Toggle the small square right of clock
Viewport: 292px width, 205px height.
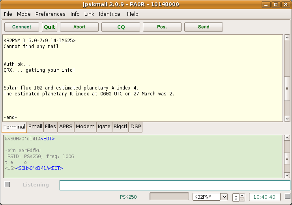(x=288, y=196)
